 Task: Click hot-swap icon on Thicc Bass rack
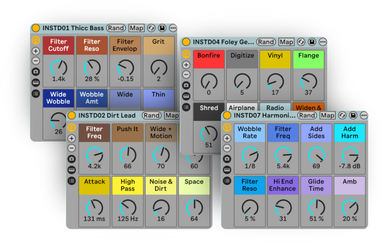click(151, 28)
